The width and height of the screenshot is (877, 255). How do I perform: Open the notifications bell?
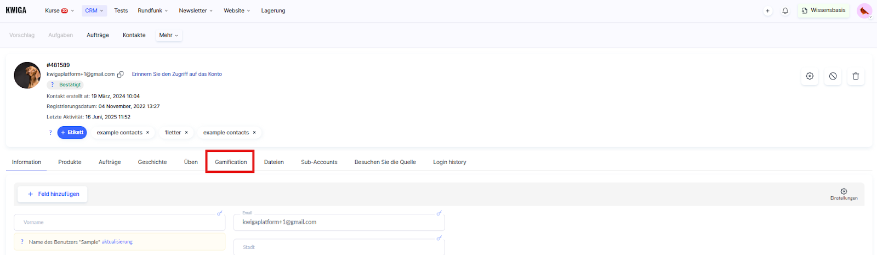pos(785,11)
